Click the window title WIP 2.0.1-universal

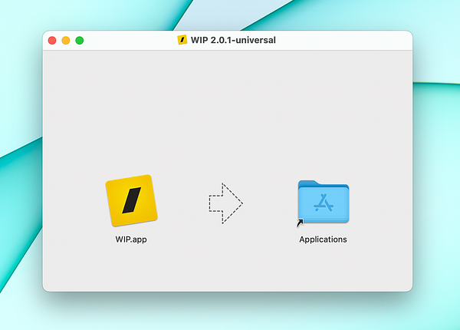[233, 40]
